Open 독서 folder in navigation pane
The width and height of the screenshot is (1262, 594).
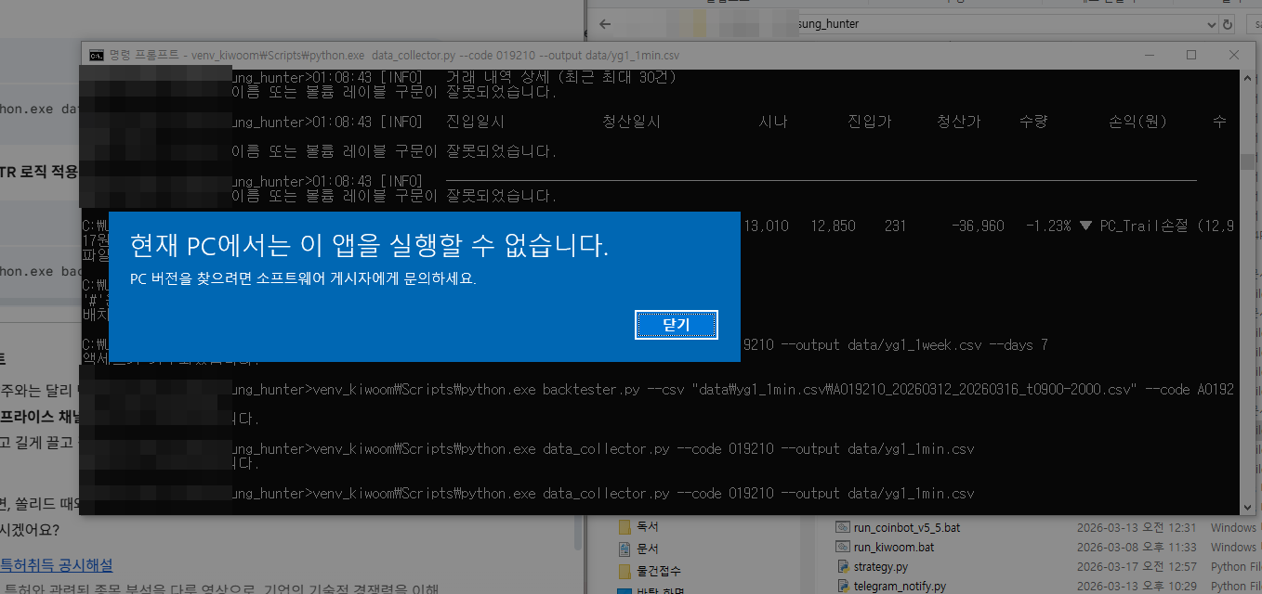pos(648,525)
